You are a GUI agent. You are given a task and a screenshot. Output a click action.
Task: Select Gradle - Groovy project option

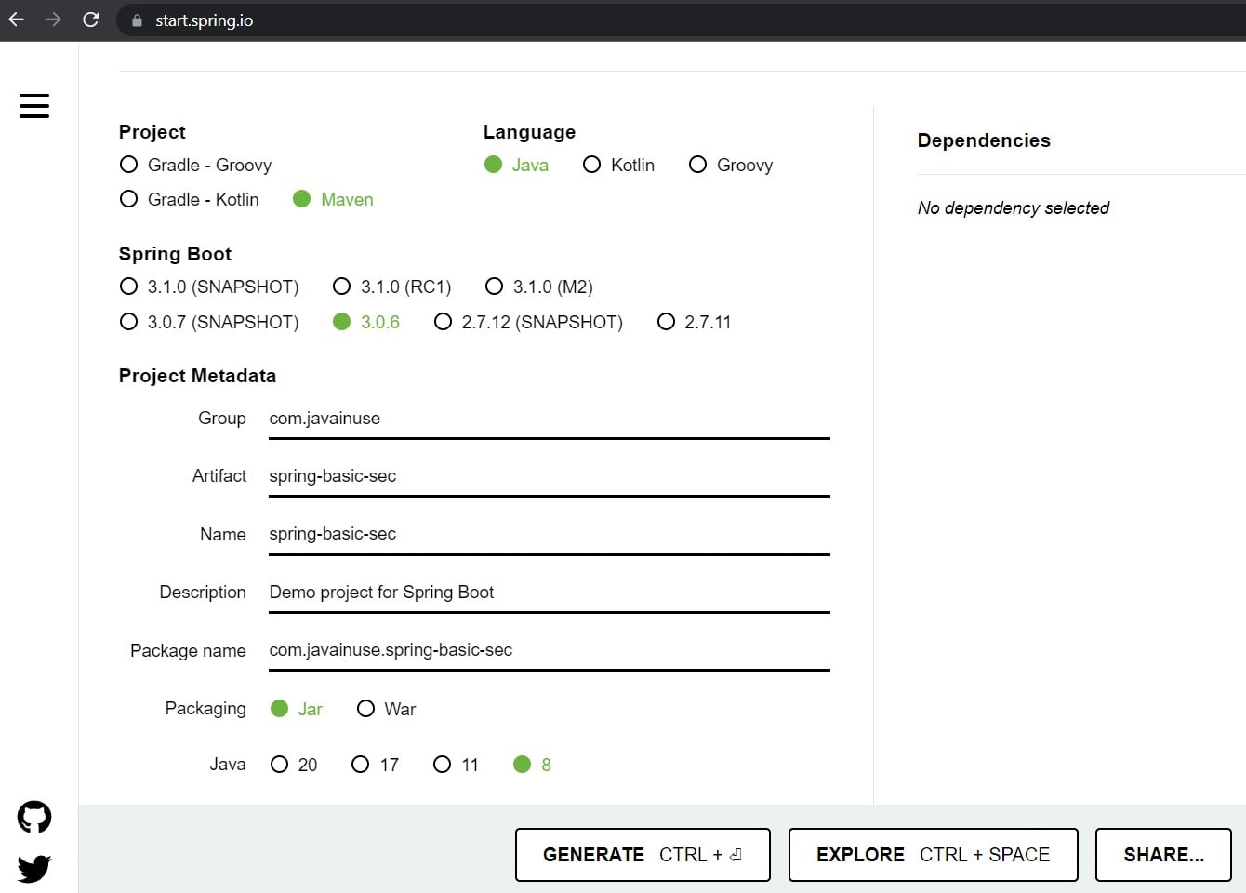(x=196, y=165)
